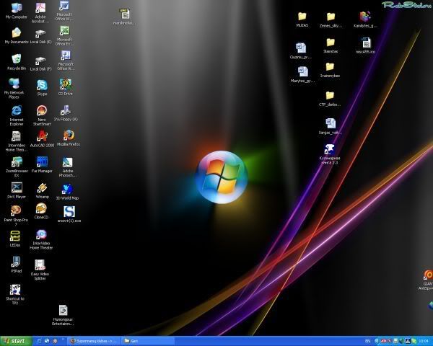
Task: Launch the 3D World Map shortcut
Action: [67, 192]
